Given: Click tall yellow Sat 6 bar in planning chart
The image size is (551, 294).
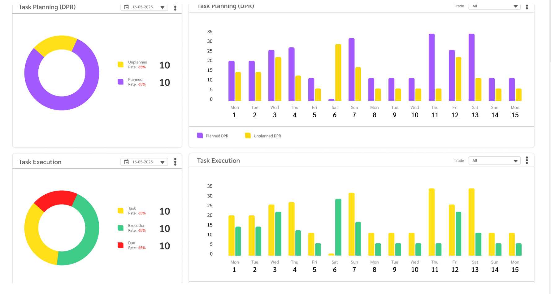Looking at the screenshot, I should click(x=338, y=72).
